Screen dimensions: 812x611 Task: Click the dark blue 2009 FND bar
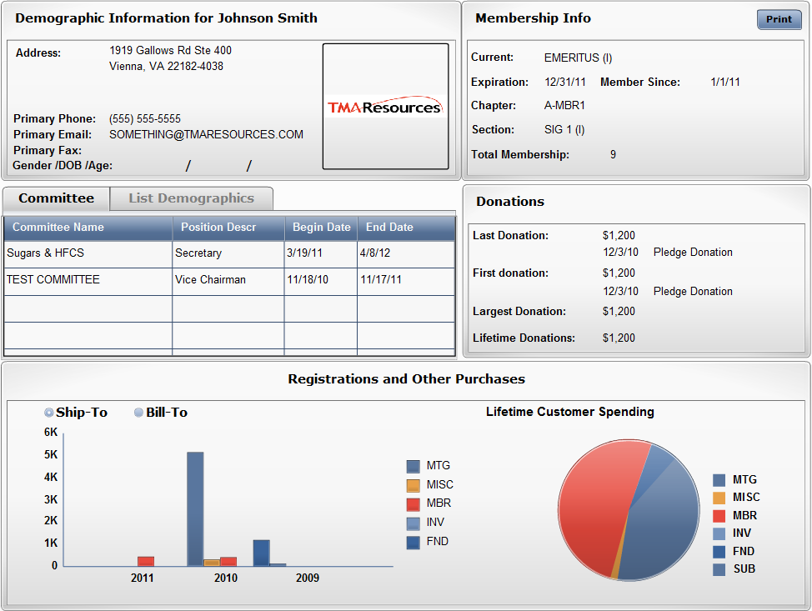point(262,553)
